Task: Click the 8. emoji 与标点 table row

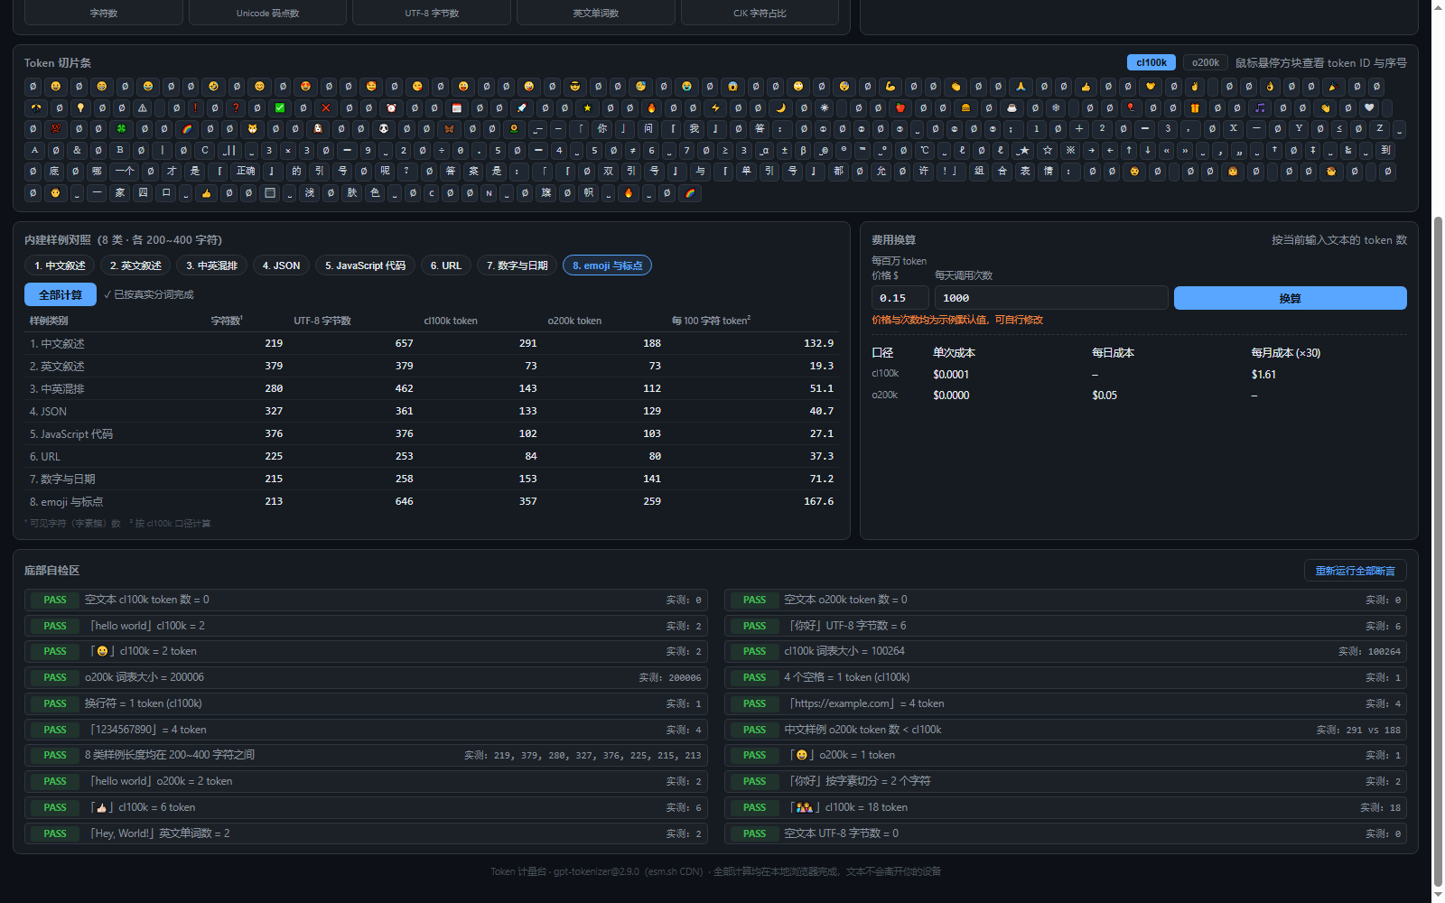Action: coord(432,501)
